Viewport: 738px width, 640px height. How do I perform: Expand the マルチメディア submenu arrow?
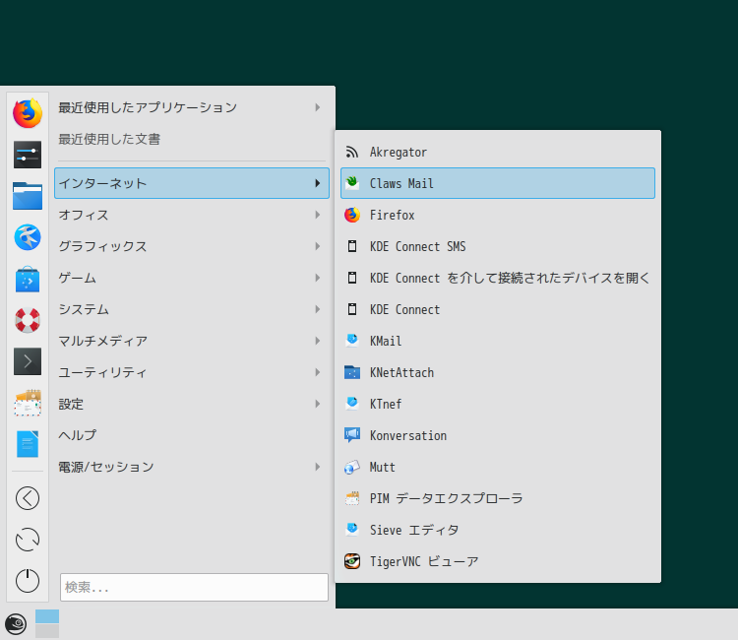[318, 341]
